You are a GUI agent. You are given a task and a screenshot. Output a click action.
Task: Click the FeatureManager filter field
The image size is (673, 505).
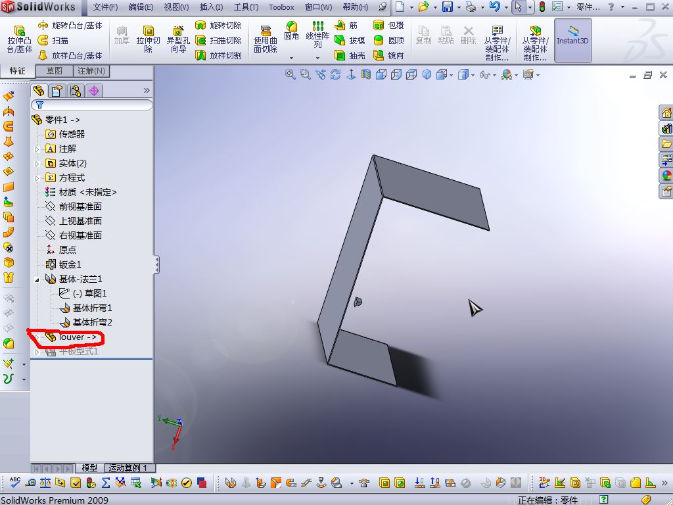click(x=92, y=105)
